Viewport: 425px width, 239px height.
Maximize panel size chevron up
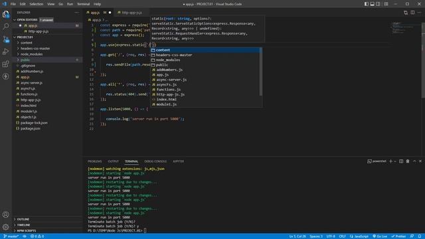coord(414,161)
